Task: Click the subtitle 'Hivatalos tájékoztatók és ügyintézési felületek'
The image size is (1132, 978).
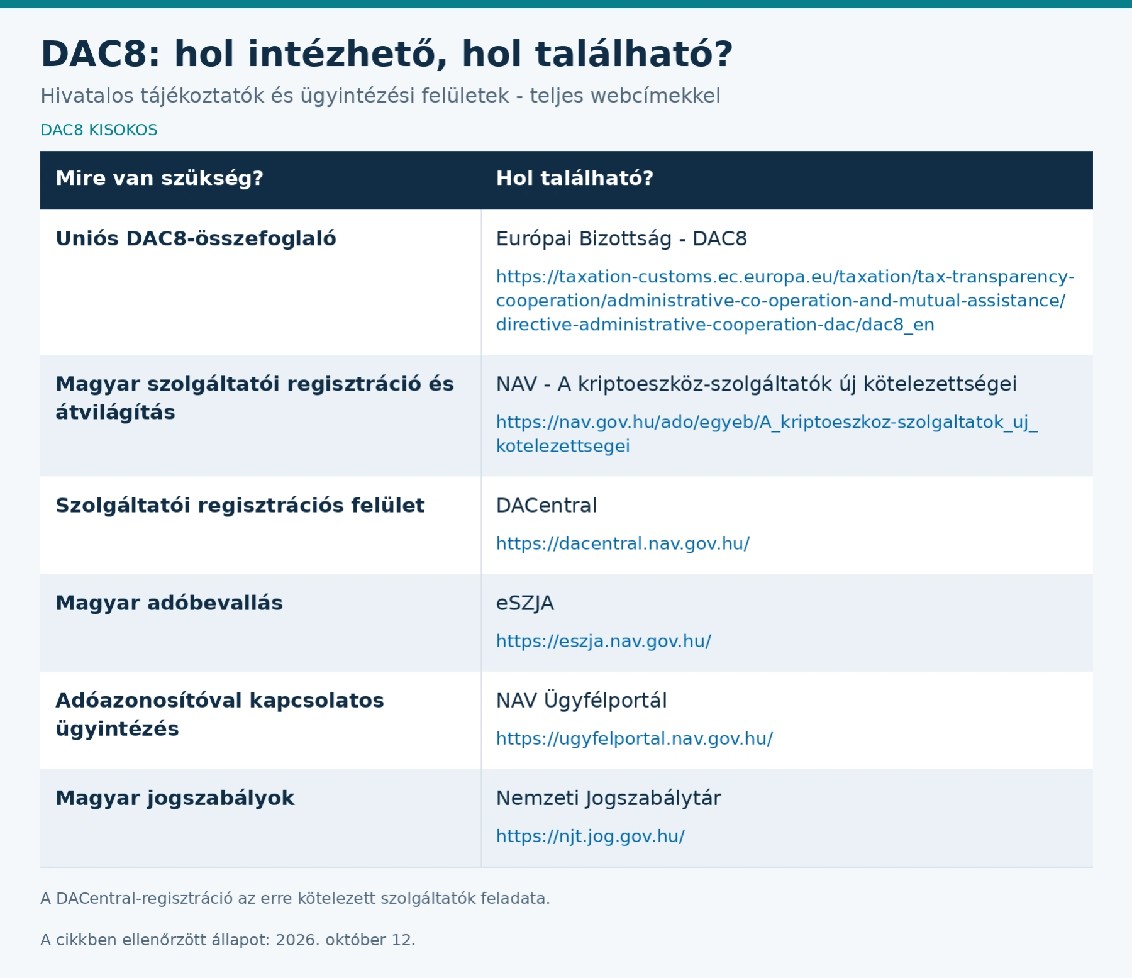Action: (x=275, y=96)
